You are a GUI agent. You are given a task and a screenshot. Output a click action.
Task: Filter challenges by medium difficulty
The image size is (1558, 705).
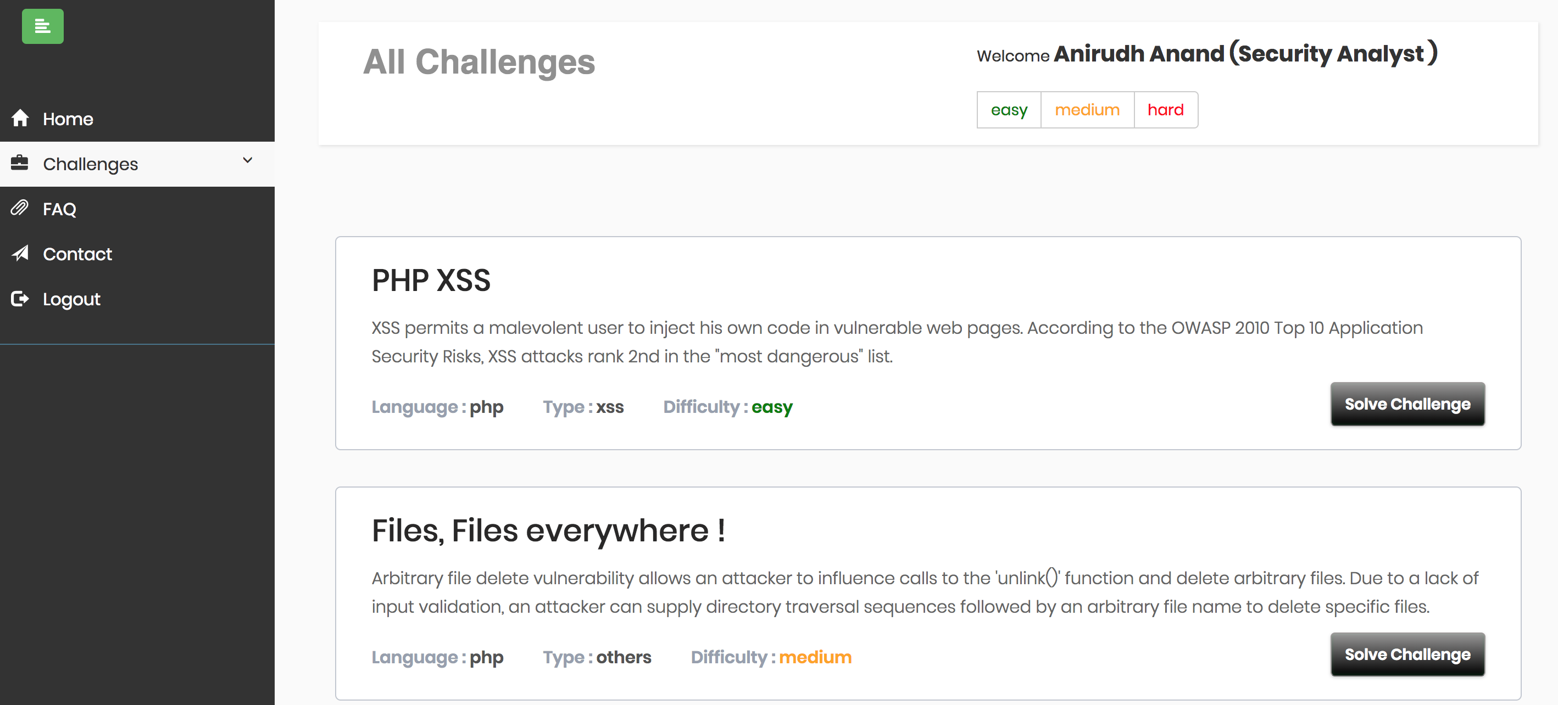(x=1087, y=110)
